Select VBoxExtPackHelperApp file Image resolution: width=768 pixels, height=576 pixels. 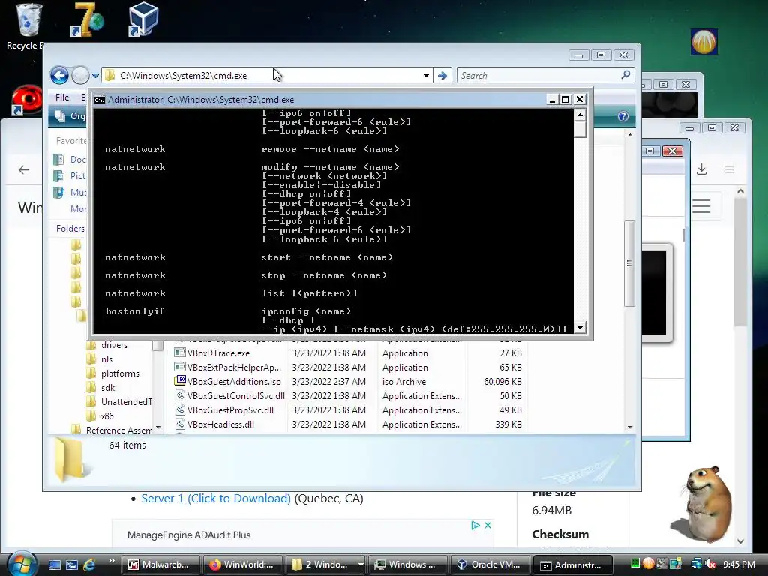coord(234,367)
